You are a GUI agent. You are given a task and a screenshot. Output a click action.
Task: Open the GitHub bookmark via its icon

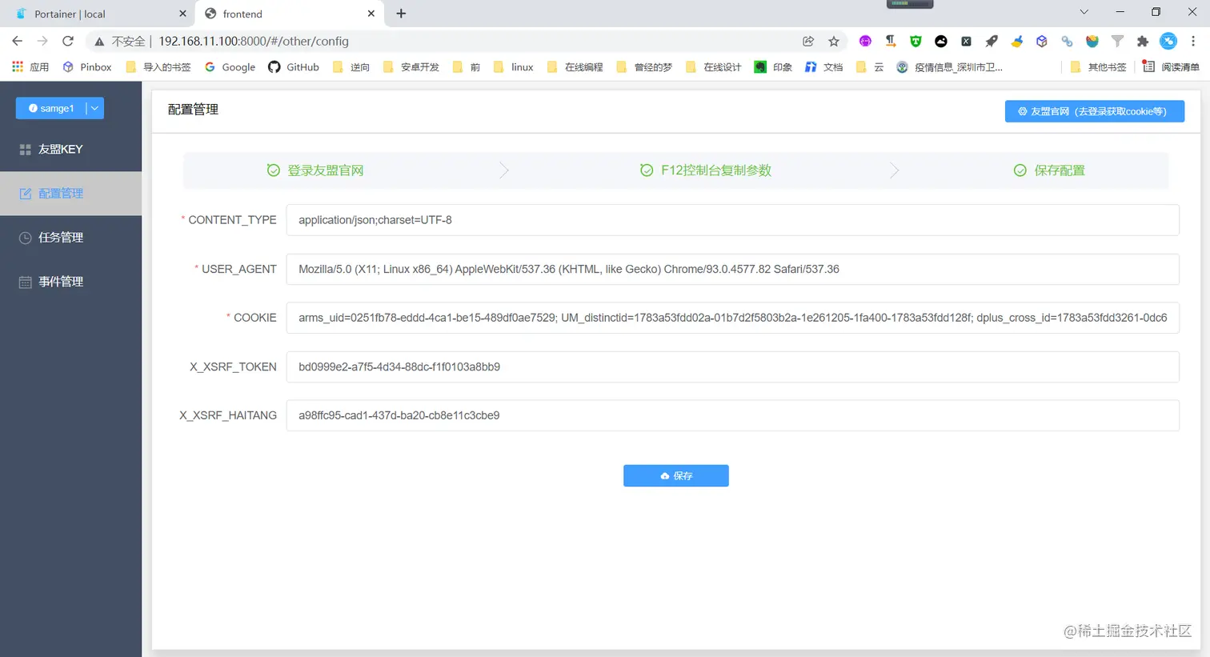[274, 67]
